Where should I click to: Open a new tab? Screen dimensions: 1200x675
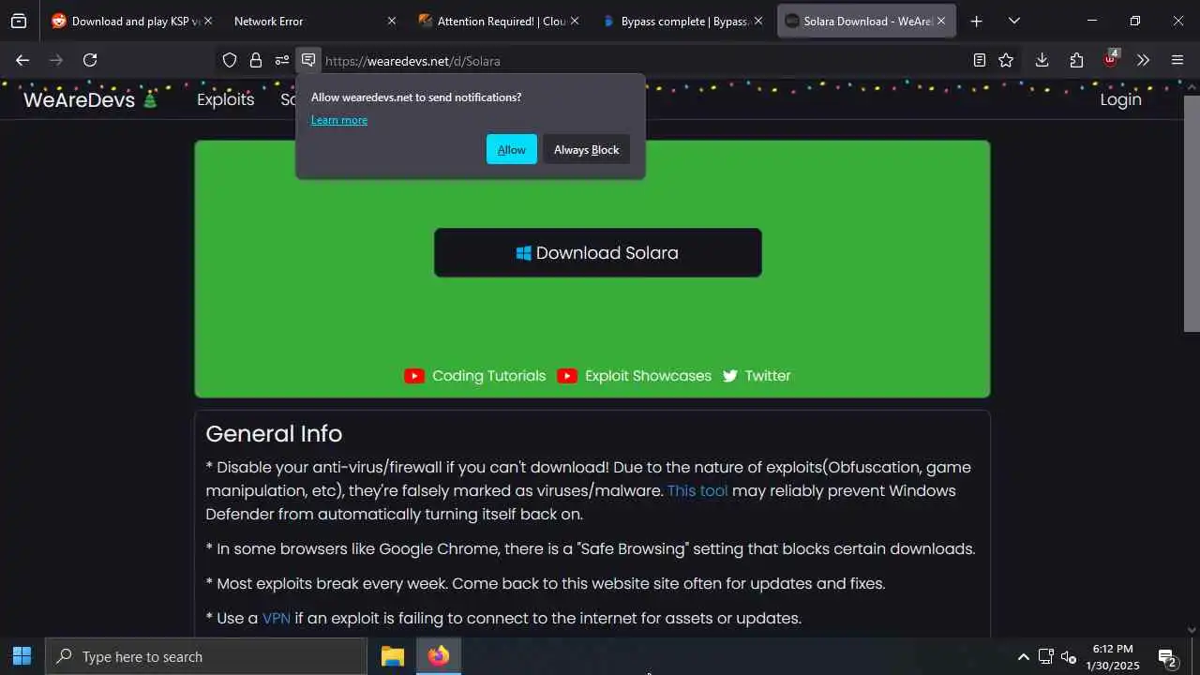pyautogui.click(x=976, y=21)
